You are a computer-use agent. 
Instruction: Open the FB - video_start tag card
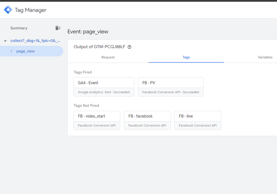pyautogui.click(x=97, y=120)
